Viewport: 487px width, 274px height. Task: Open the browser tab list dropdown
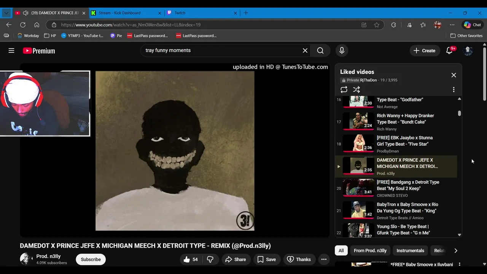6,13
